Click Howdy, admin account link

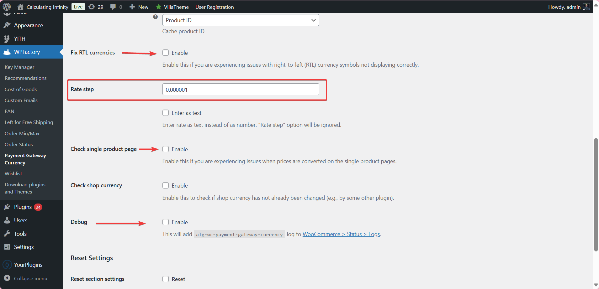click(x=564, y=7)
